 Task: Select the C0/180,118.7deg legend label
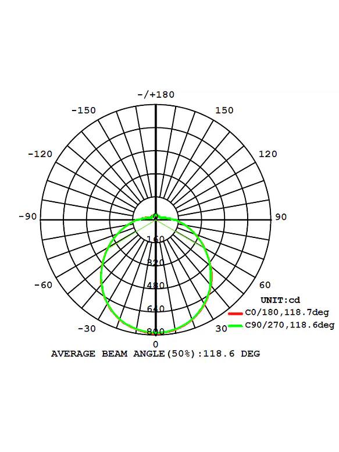tap(287, 312)
